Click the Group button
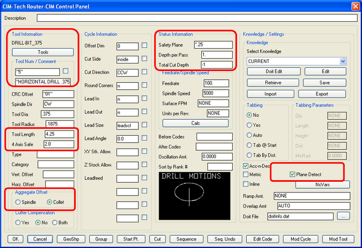362x248 pixels. click(101, 239)
